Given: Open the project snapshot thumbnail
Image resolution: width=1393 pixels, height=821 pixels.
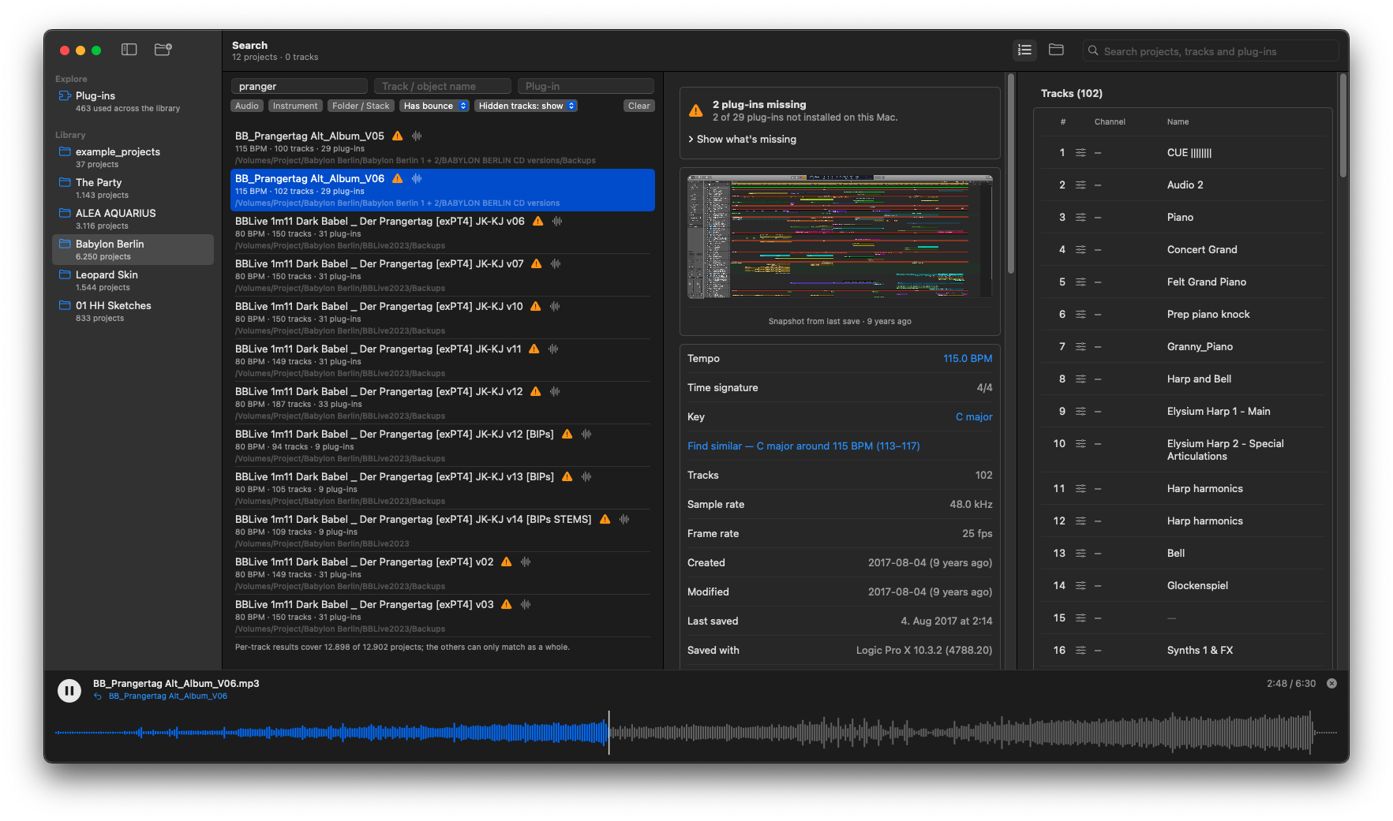Looking at the screenshot, I should pyautogui.click(x=840, y=237).
